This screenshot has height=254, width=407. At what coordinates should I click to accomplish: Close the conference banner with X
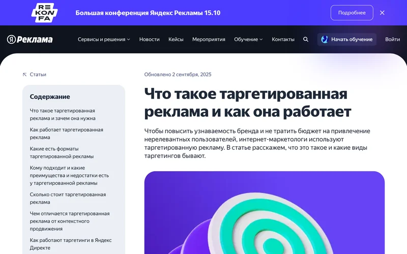(382, 13)
